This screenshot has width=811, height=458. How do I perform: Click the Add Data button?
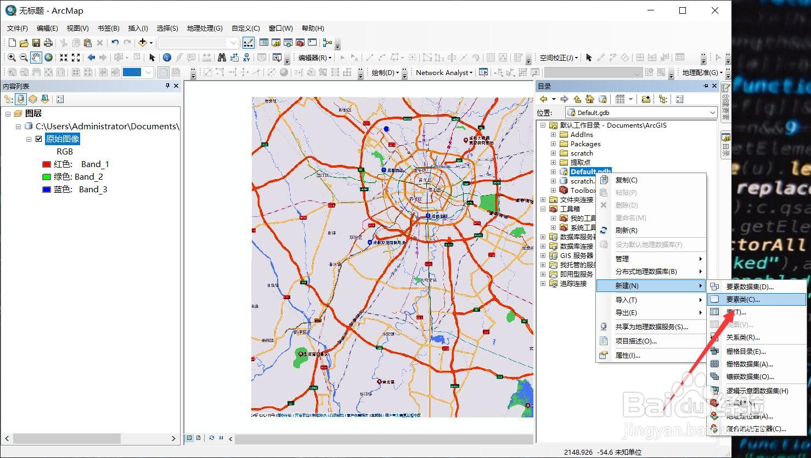click(x=143, y=43)
